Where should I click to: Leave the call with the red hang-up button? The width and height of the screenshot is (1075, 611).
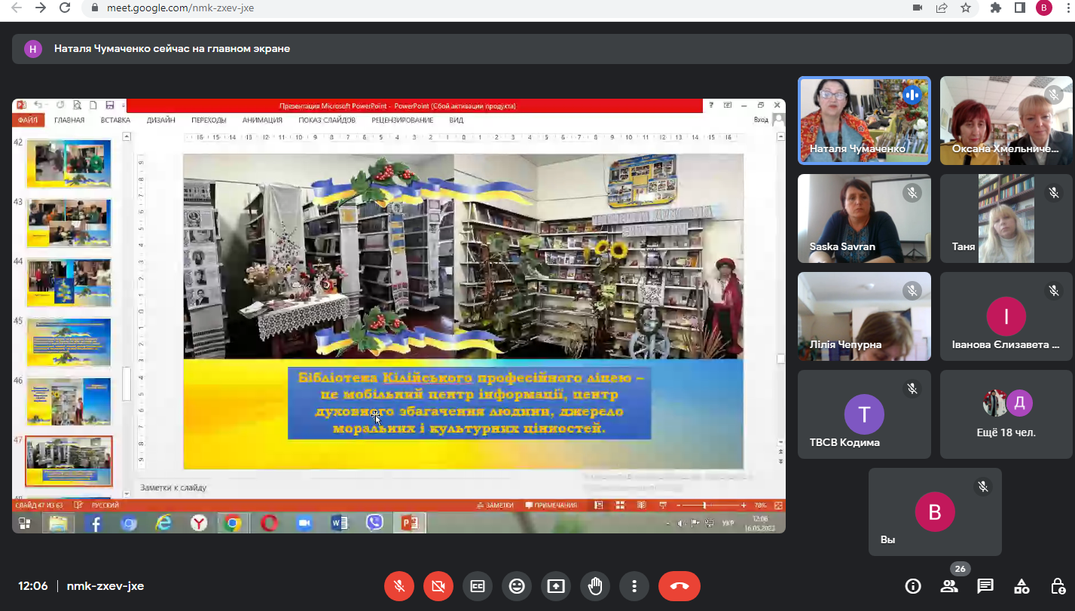[679, 586]
